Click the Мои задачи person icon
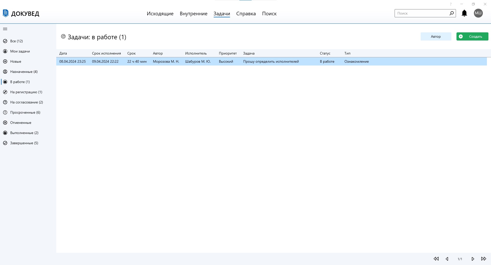Screen dimensions: 491x265 5,51
